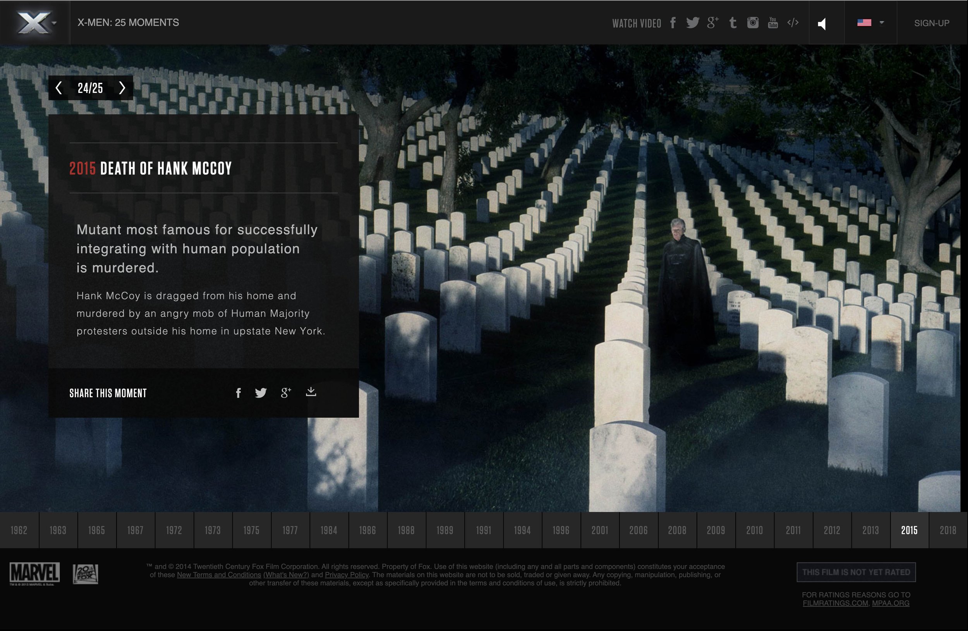The image size is (968, 631).
Task: Jump to 1972 on timeline
Action: click(x=174, y=530)
